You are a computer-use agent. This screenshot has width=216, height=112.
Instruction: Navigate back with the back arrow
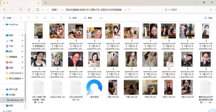pos(5,10)
